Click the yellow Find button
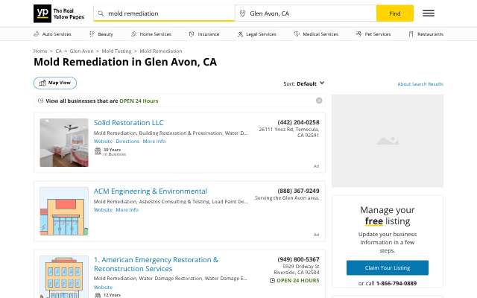 point(395,13)
